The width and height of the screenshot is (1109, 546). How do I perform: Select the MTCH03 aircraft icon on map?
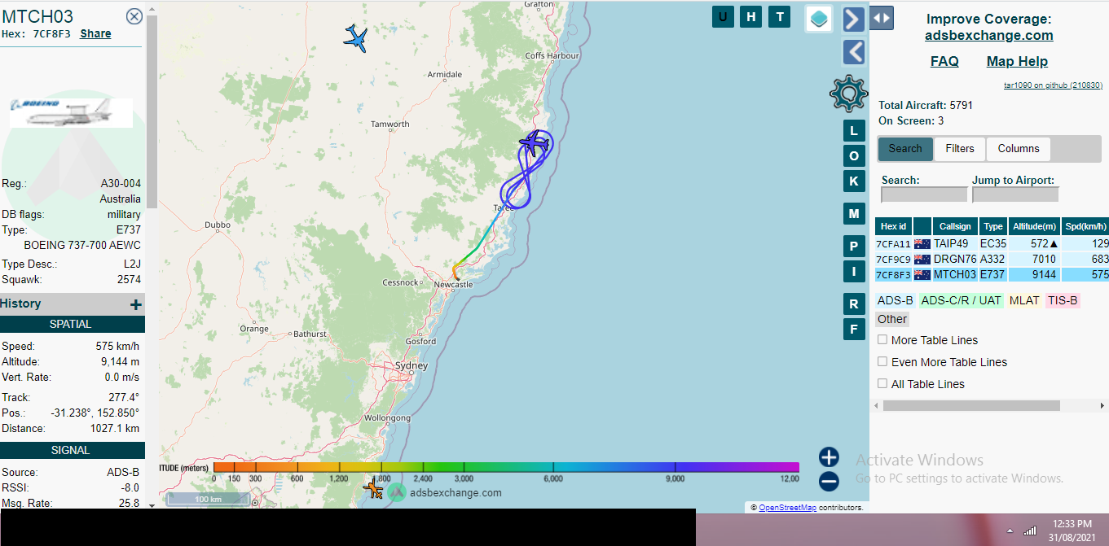pyautogui.click(x=534, y=145)
